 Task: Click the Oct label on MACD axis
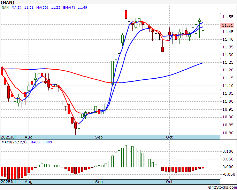(x=169, y=182)
